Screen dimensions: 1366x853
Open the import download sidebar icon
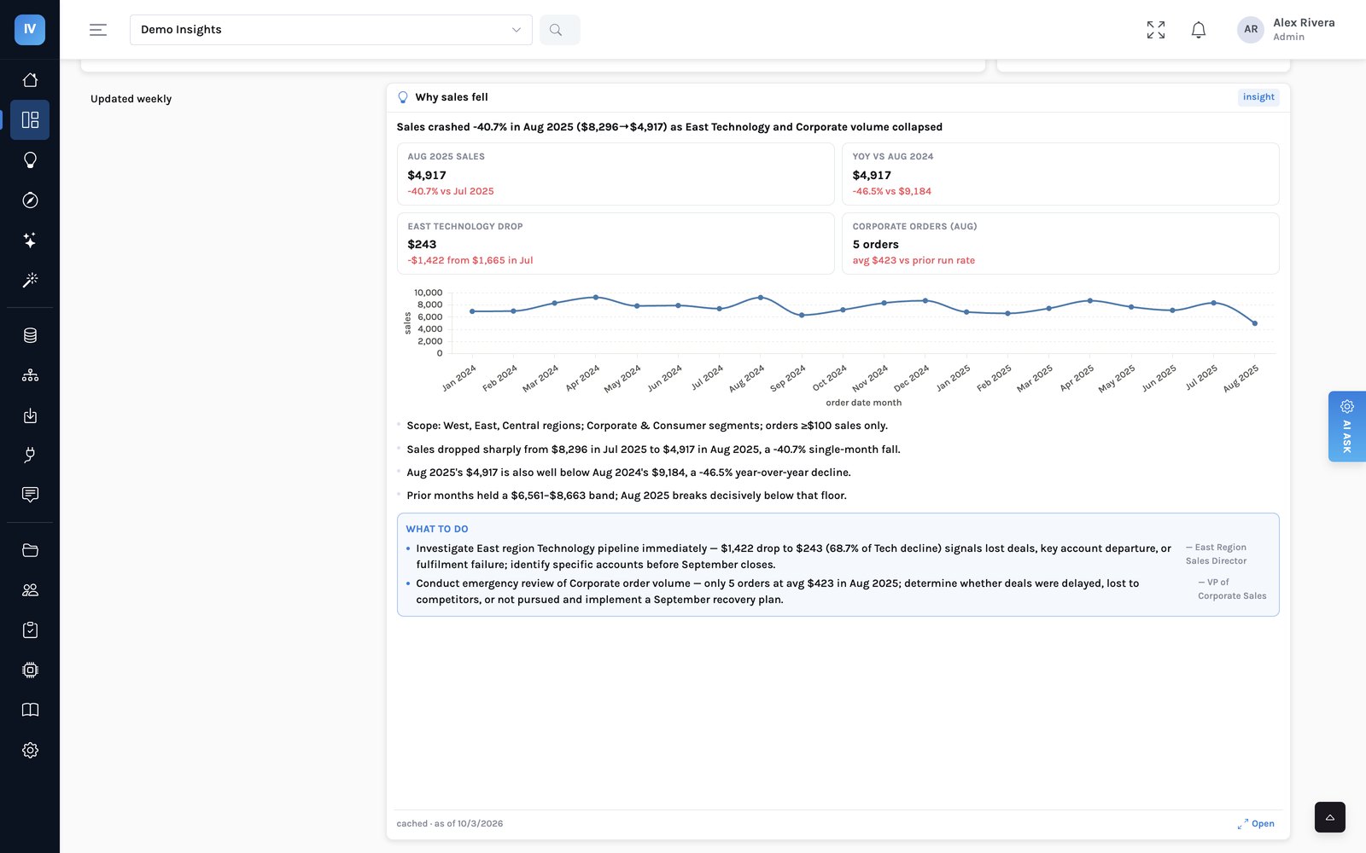coord(30,415)
